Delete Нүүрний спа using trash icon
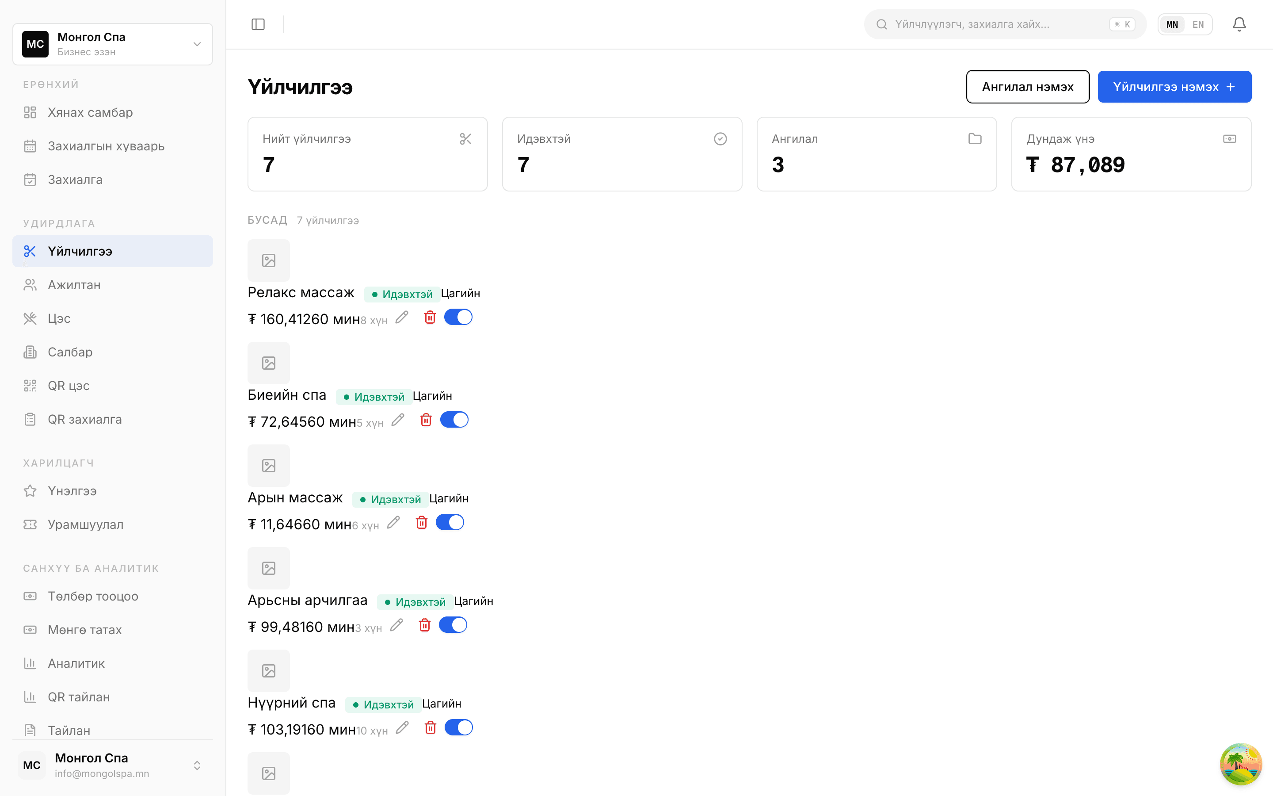This screenshot has width=1273, height=796. [430, 728]
